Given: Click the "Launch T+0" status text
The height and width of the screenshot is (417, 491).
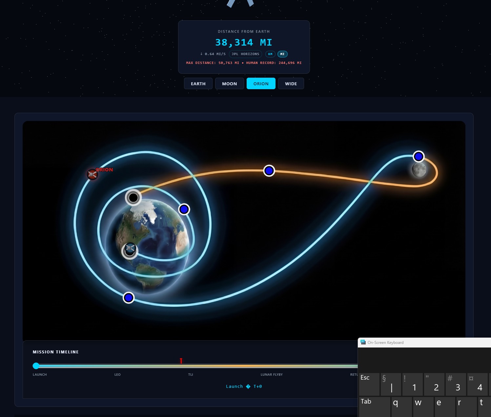Looking at the screenshot, I should tap(244, 387).
